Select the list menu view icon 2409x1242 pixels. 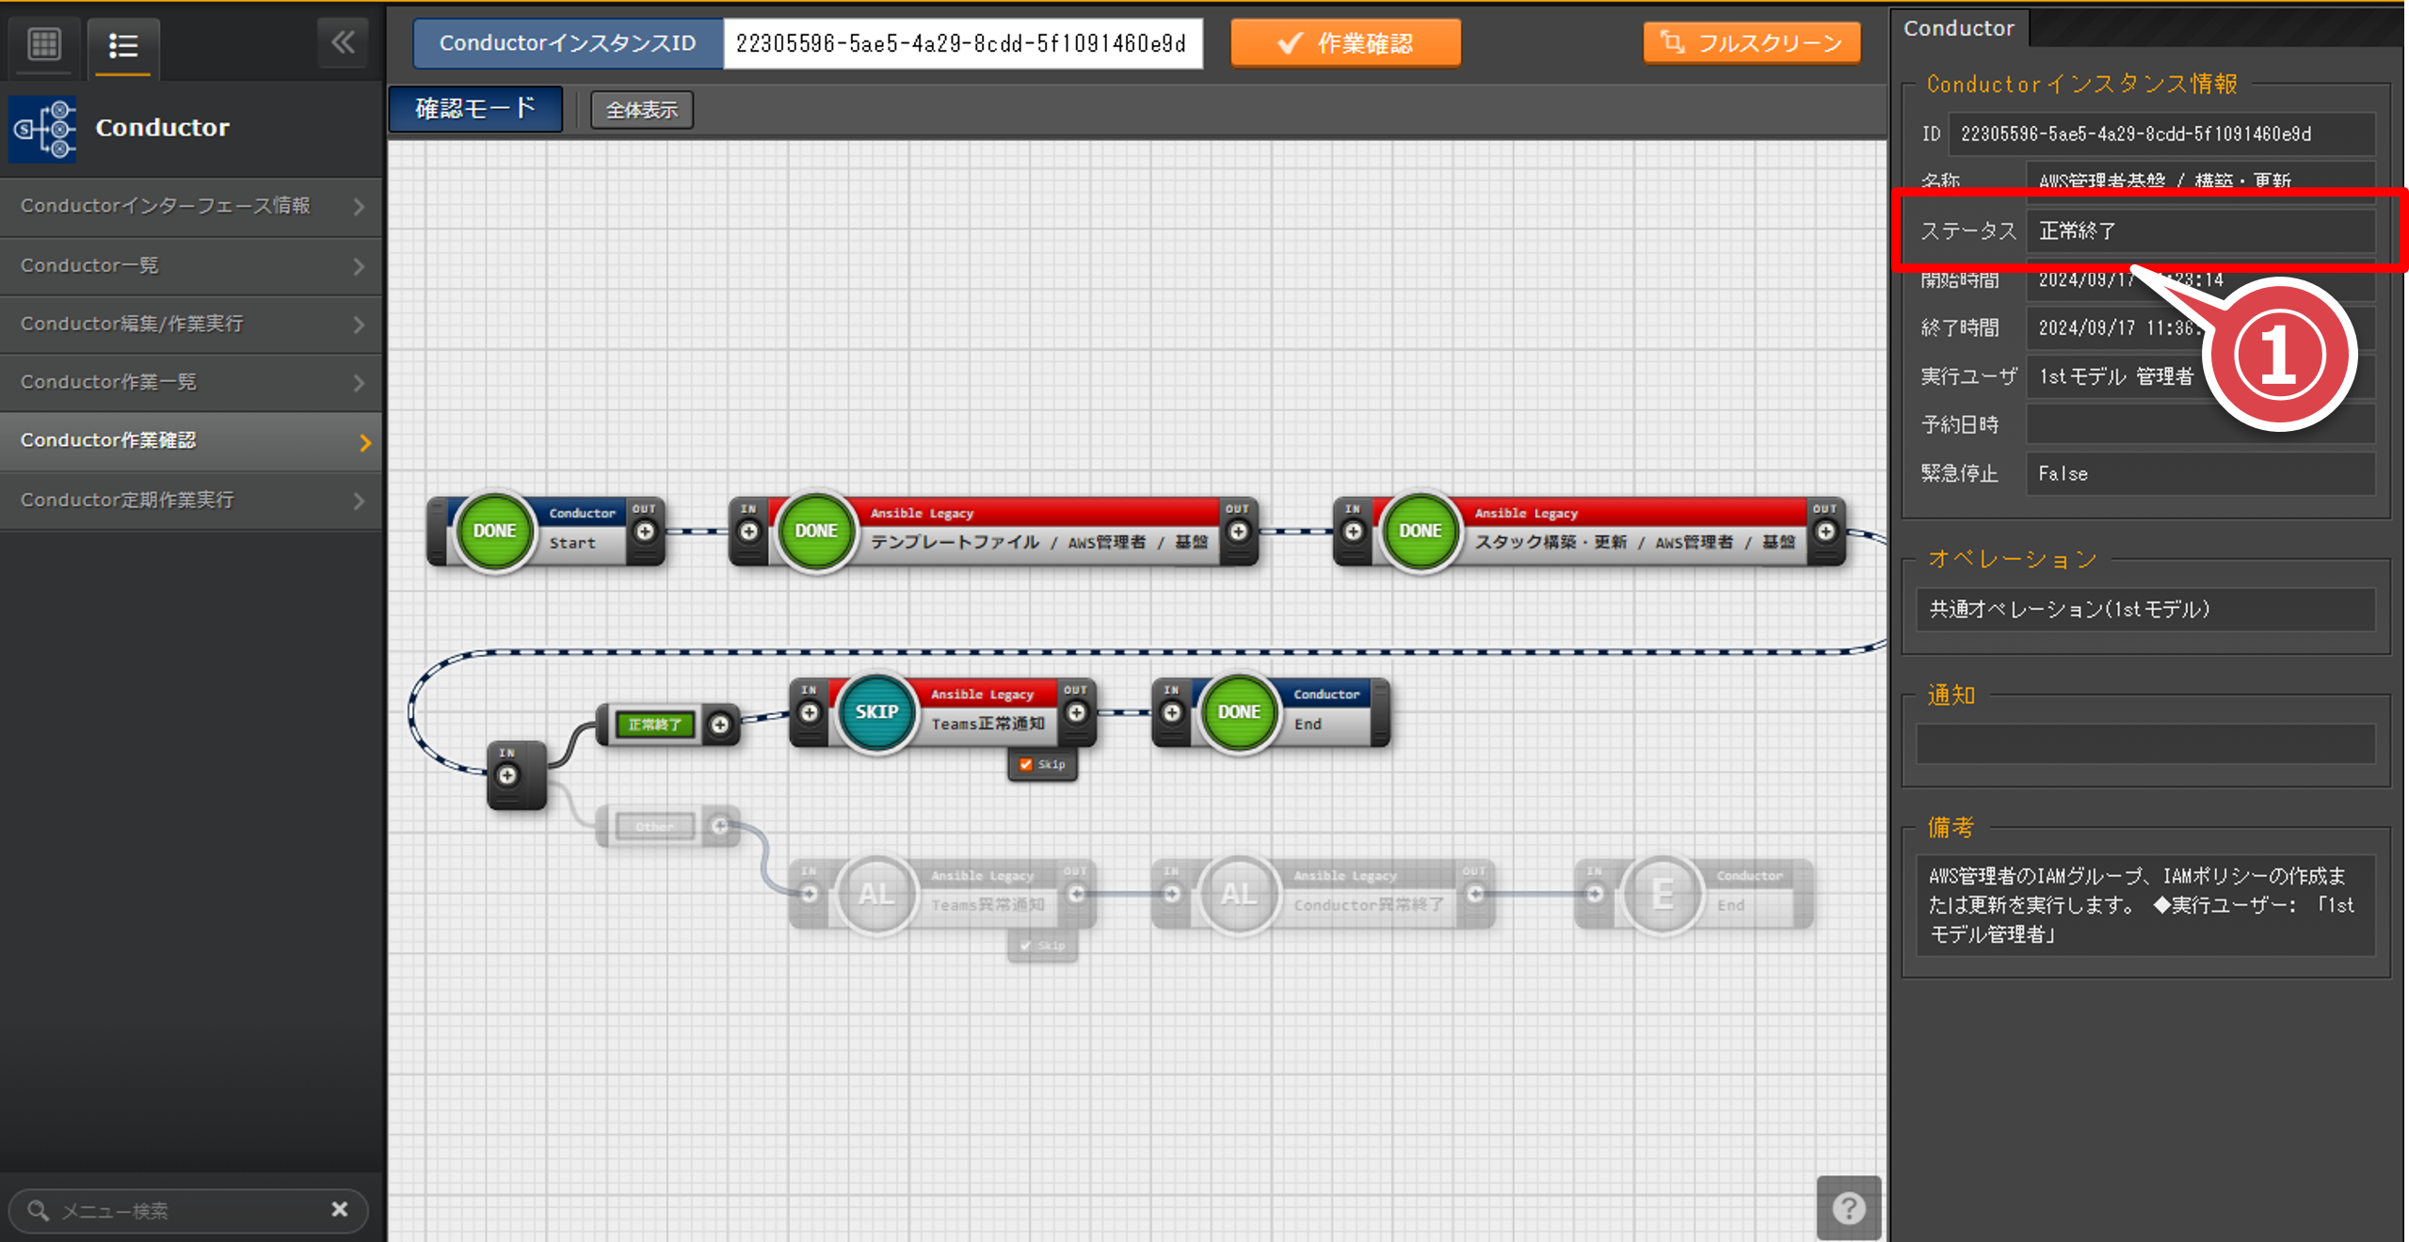(123, 45)
